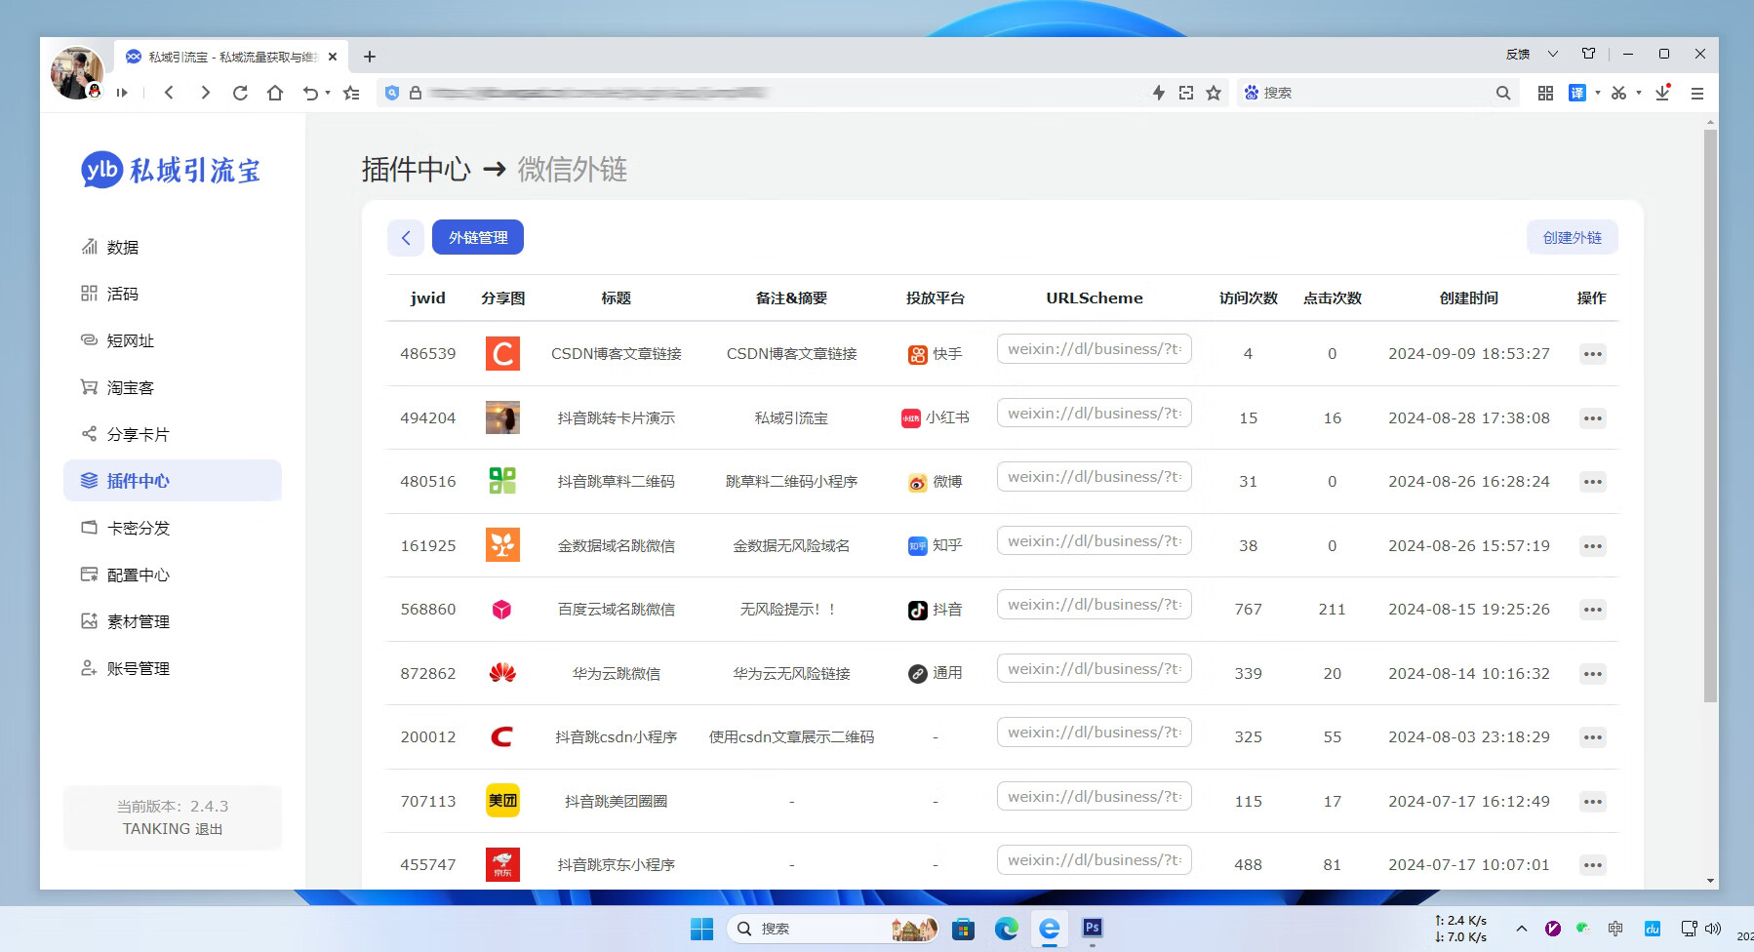This screenshot has height=952, width=1754.
Task: Open the browser hamburger menu
Action: click(1697, 93)
